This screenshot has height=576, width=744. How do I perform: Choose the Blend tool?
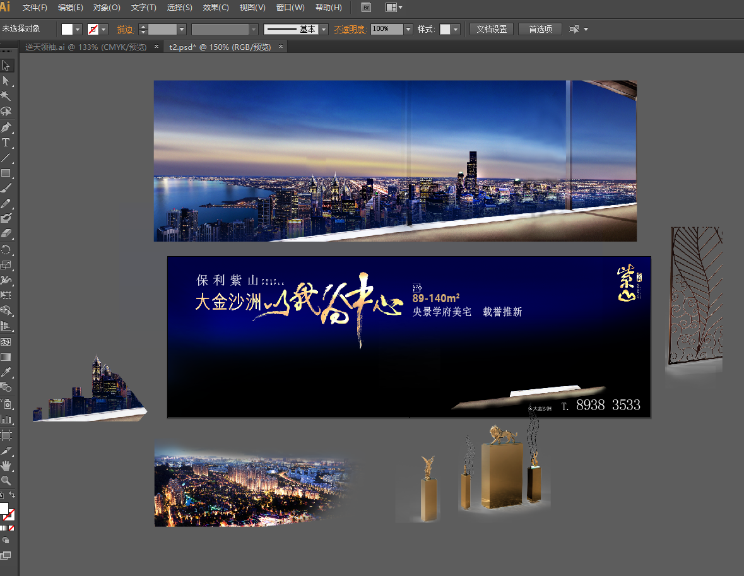[x=6, y=387]
